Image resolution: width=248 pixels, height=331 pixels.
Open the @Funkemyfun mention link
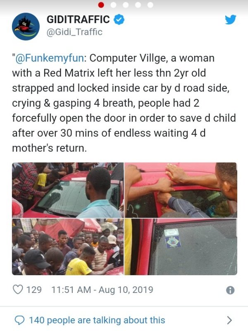[50, 58]
